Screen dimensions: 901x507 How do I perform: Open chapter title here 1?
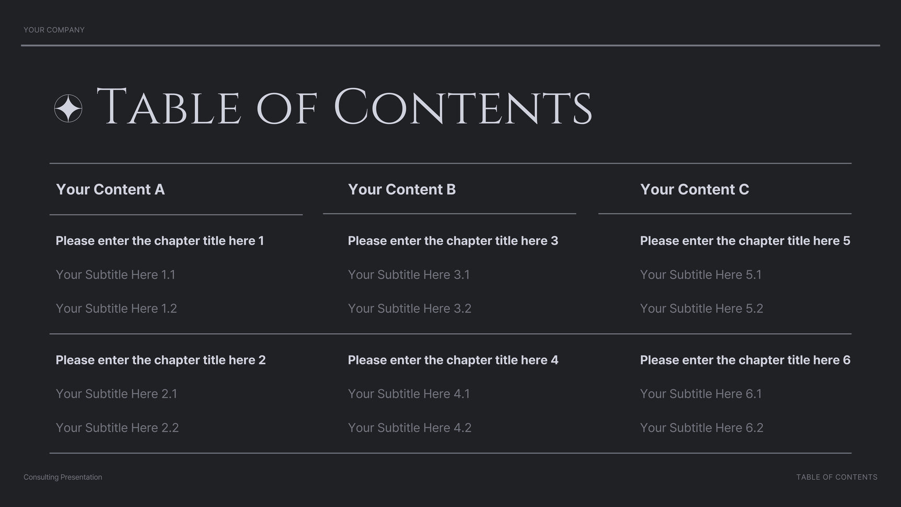(160, 241)
